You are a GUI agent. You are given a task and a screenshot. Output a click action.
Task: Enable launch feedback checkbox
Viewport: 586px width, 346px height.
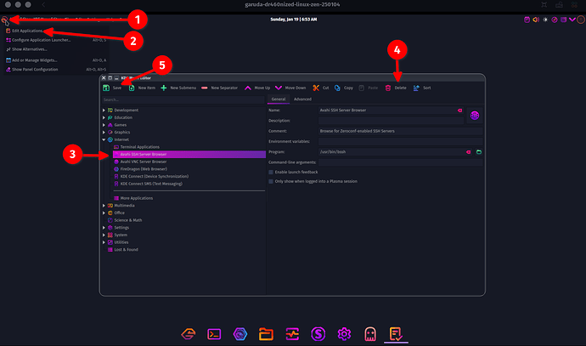tap(271, 173)
